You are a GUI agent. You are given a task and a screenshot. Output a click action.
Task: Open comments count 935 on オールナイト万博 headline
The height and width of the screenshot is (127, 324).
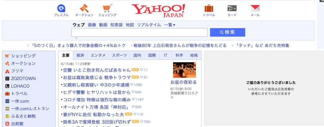[137, 107]
